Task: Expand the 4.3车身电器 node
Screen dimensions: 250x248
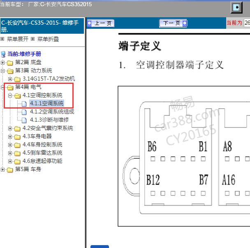Action: click(10, 137)
